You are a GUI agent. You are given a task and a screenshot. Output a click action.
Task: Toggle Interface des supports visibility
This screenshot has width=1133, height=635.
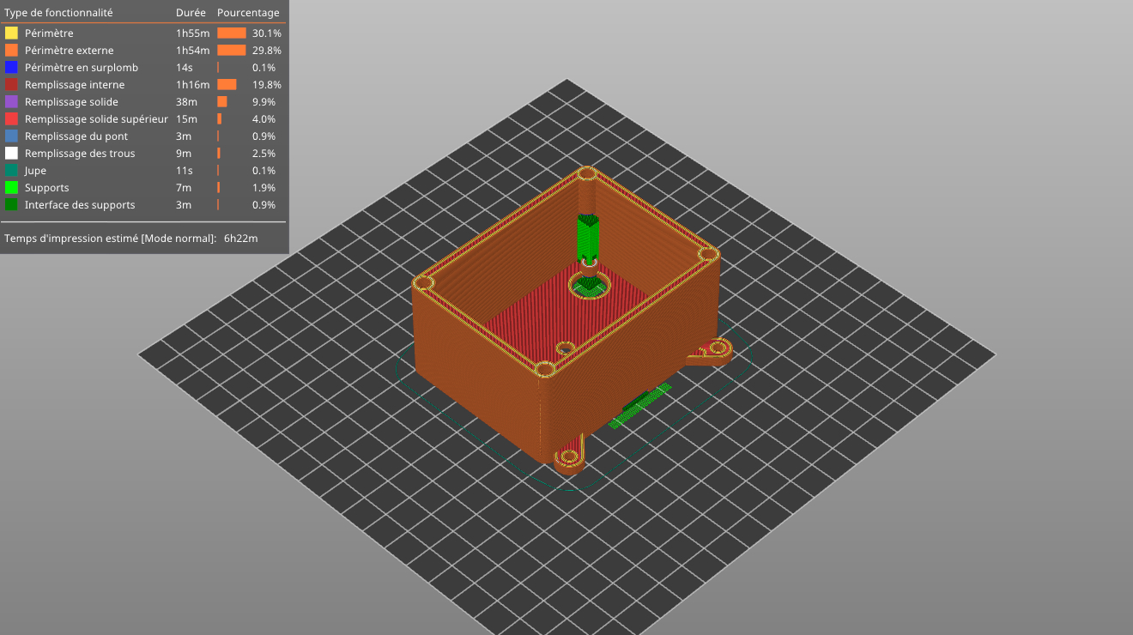tap(79, 205)
